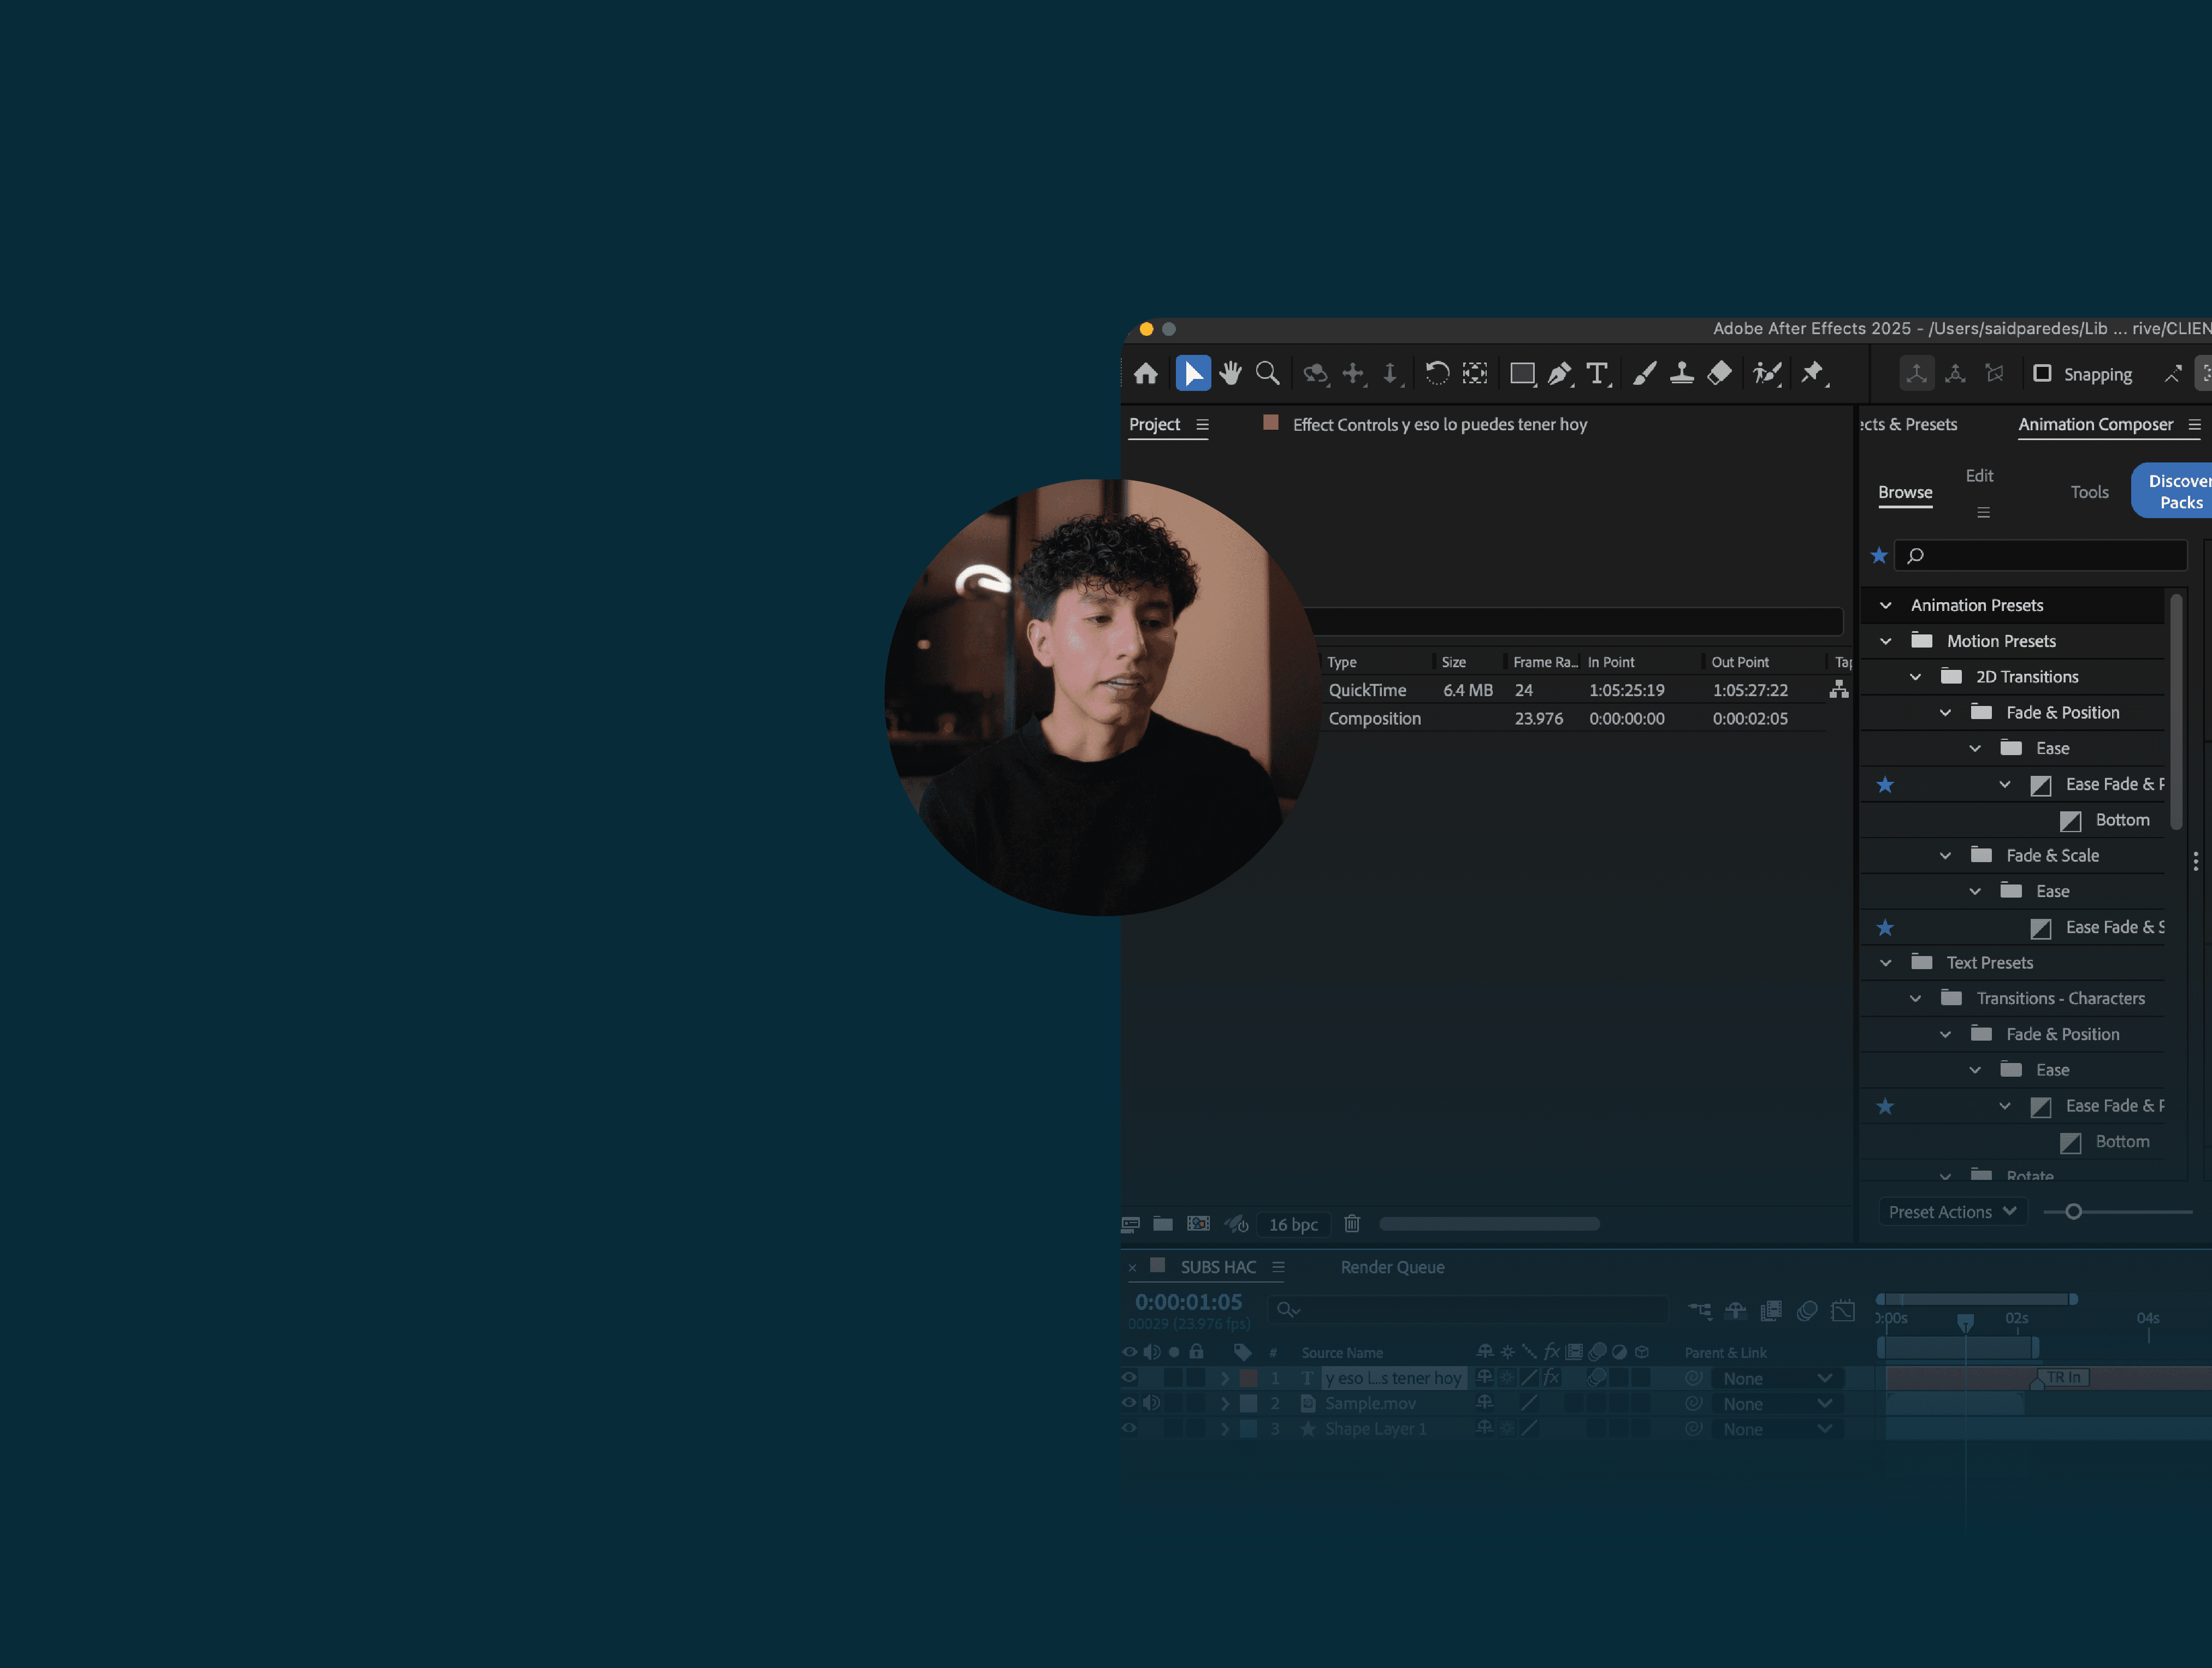Select the Eraser tool
This screenshot has width=2212, height=1668.
click(1719, 374)
